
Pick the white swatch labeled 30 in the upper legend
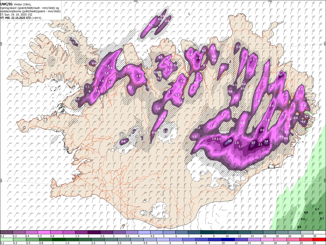click(319, 232)
